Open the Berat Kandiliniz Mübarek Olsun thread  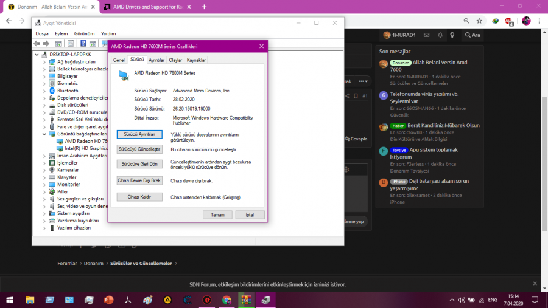point(443,125)
